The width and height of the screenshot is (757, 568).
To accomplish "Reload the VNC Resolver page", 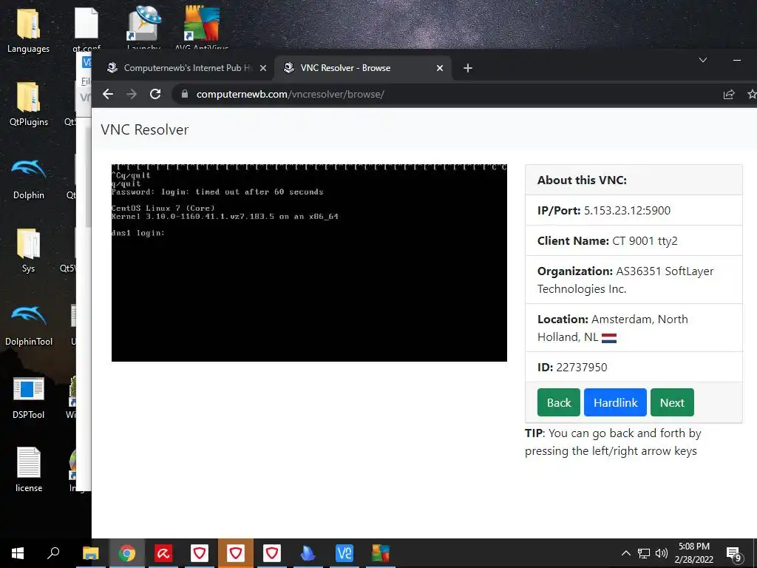I will [155, 94].
